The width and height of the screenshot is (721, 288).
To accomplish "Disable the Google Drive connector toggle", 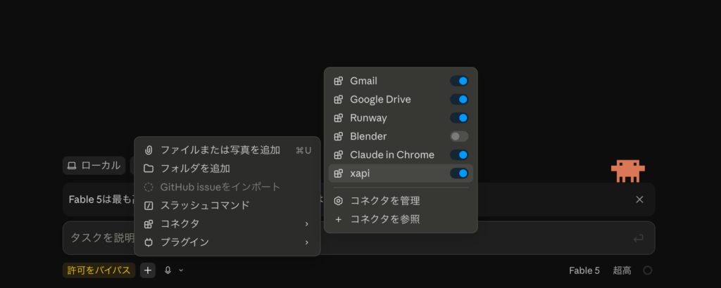I will point(459,100).
